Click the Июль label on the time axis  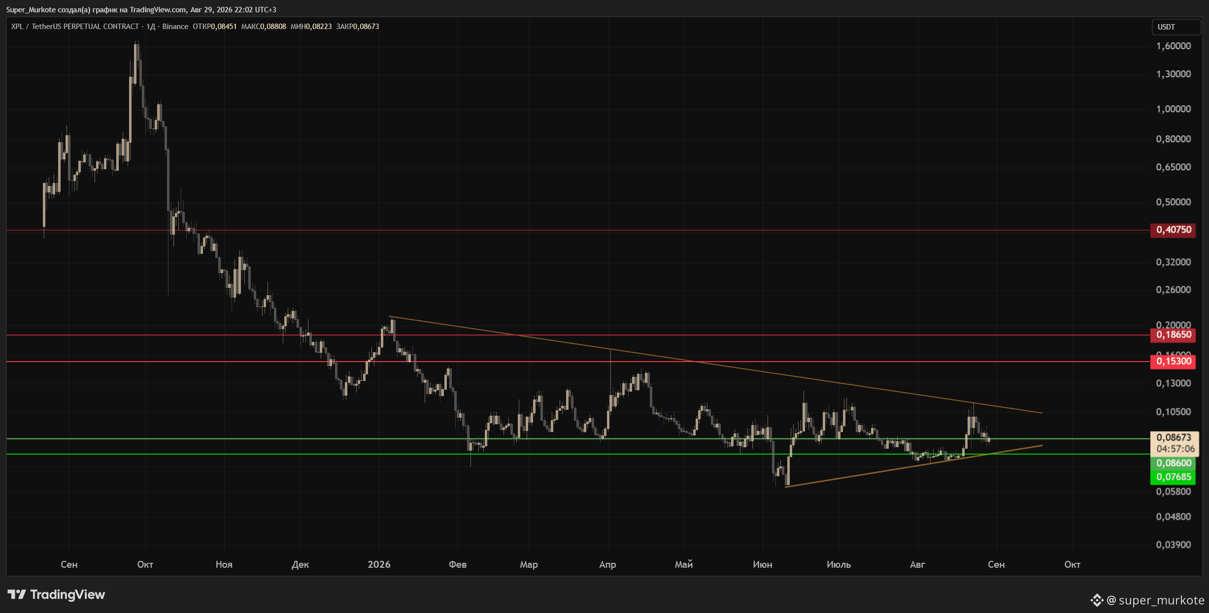(x=839, y=565)
